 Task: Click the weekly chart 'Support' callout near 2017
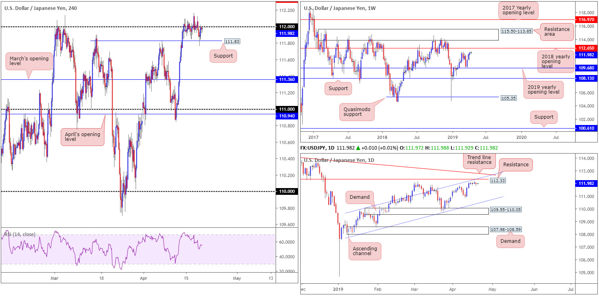[x=338, y=88]
